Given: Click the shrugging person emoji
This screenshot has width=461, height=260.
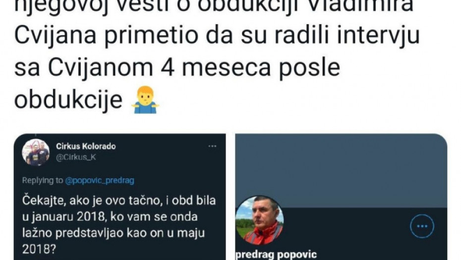Looking at the screenshot, I should pos(145,100).
